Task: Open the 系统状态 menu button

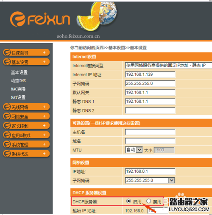Action: click(x=26, y=154)
